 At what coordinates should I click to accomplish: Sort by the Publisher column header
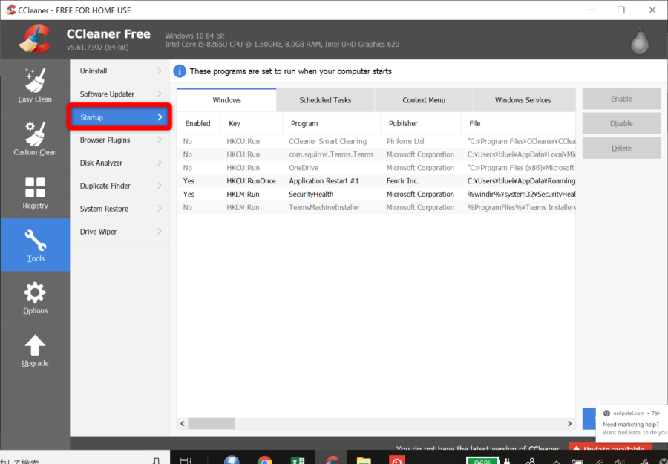421,123
